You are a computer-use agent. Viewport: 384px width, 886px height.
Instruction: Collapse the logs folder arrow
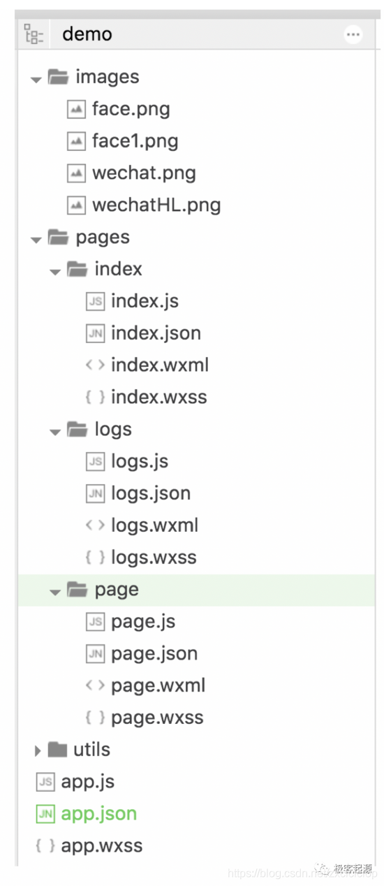[x=55, y=432]
